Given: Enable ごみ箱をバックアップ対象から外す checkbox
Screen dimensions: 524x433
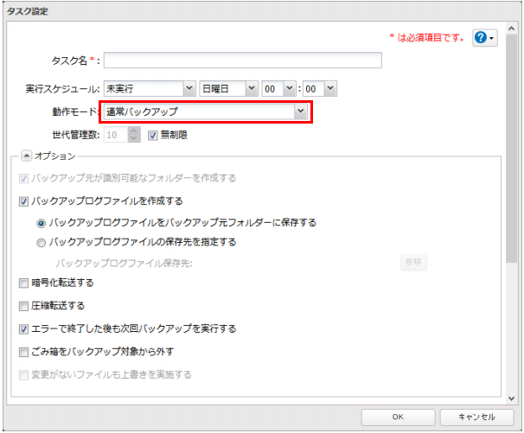Looking at the screenshot, I should pos(23,352).
